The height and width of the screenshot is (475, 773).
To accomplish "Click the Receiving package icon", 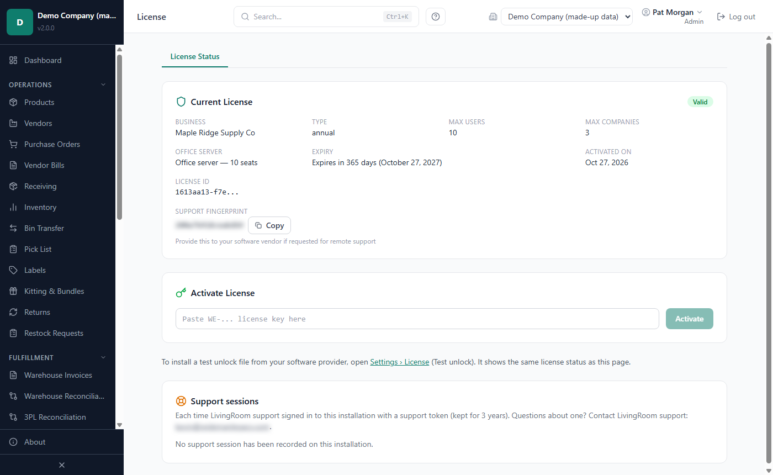I will point(13,186).
